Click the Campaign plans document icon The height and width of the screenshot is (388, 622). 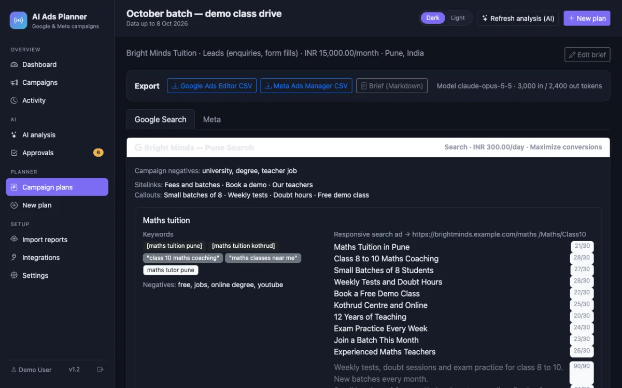tap(14, 187)
